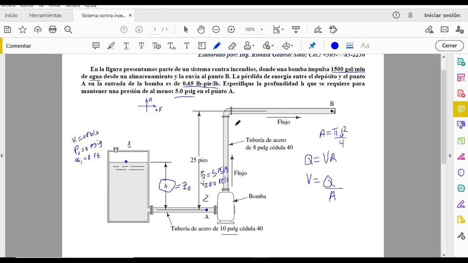Share a link to the file

click(x=429, y=30)
